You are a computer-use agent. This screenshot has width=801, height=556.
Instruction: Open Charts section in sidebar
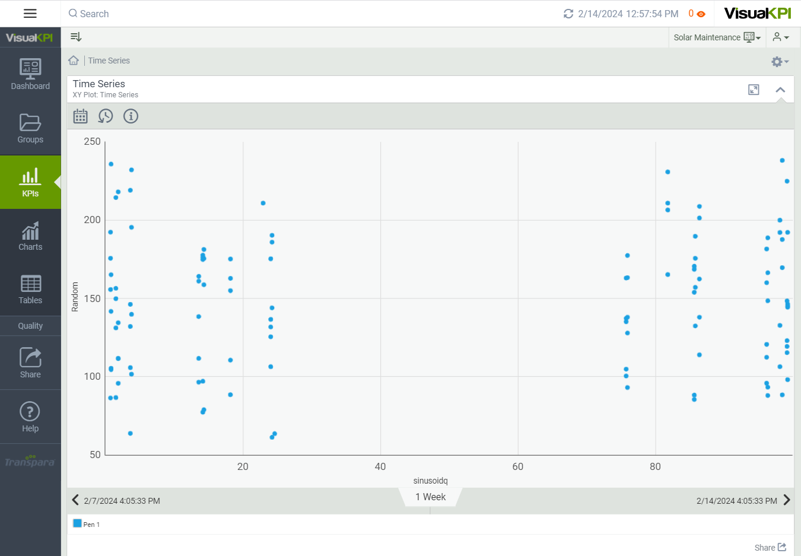click(30, 236)
